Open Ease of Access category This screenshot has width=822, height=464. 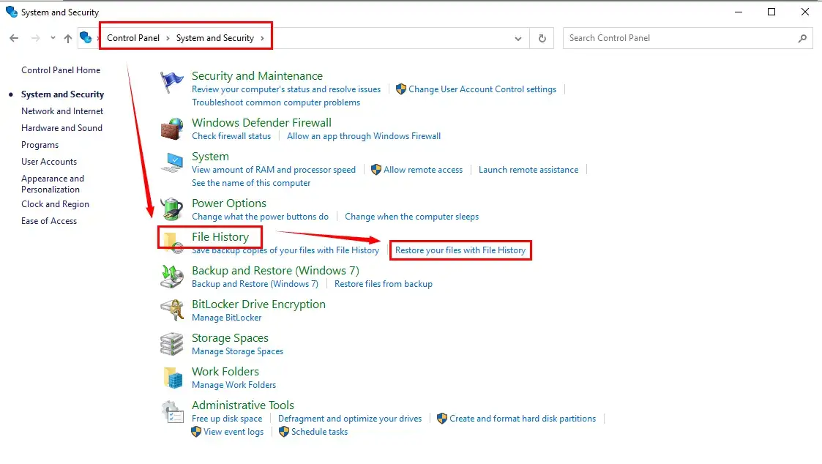pos(49,221)
